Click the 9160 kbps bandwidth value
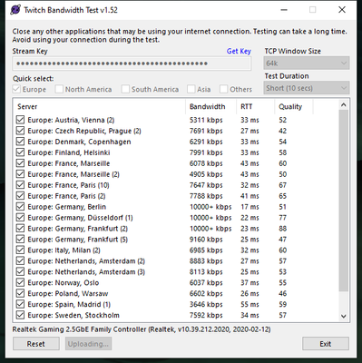Viewport: 362px width, 363px height. (x=206, y=240)
